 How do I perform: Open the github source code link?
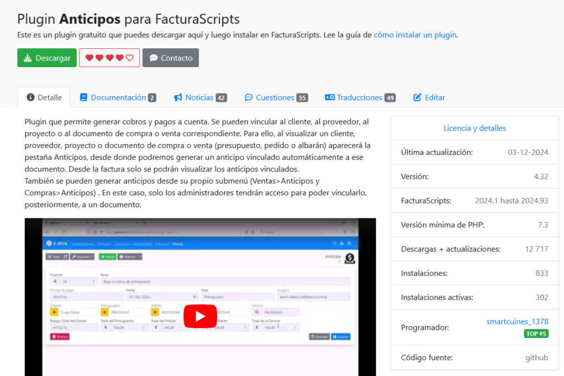[x=536, y=357]
